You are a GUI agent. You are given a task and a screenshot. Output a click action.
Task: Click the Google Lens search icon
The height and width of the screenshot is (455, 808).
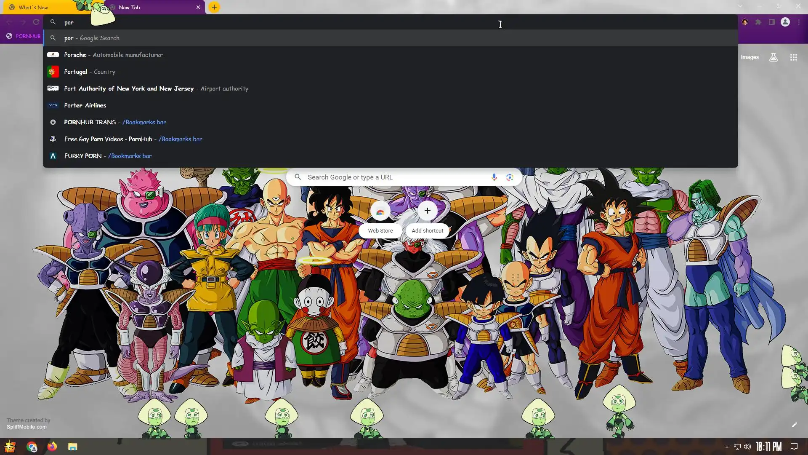[x=510, y=177]
